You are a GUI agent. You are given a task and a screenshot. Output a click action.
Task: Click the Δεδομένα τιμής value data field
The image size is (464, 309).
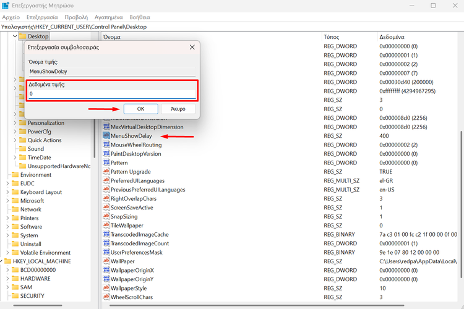coord(111,93)
